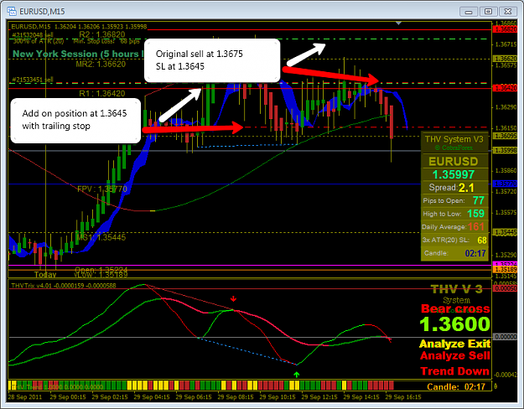Select the MR2: 1.36620 level label
524x409 pixels.
coord(101,64)
